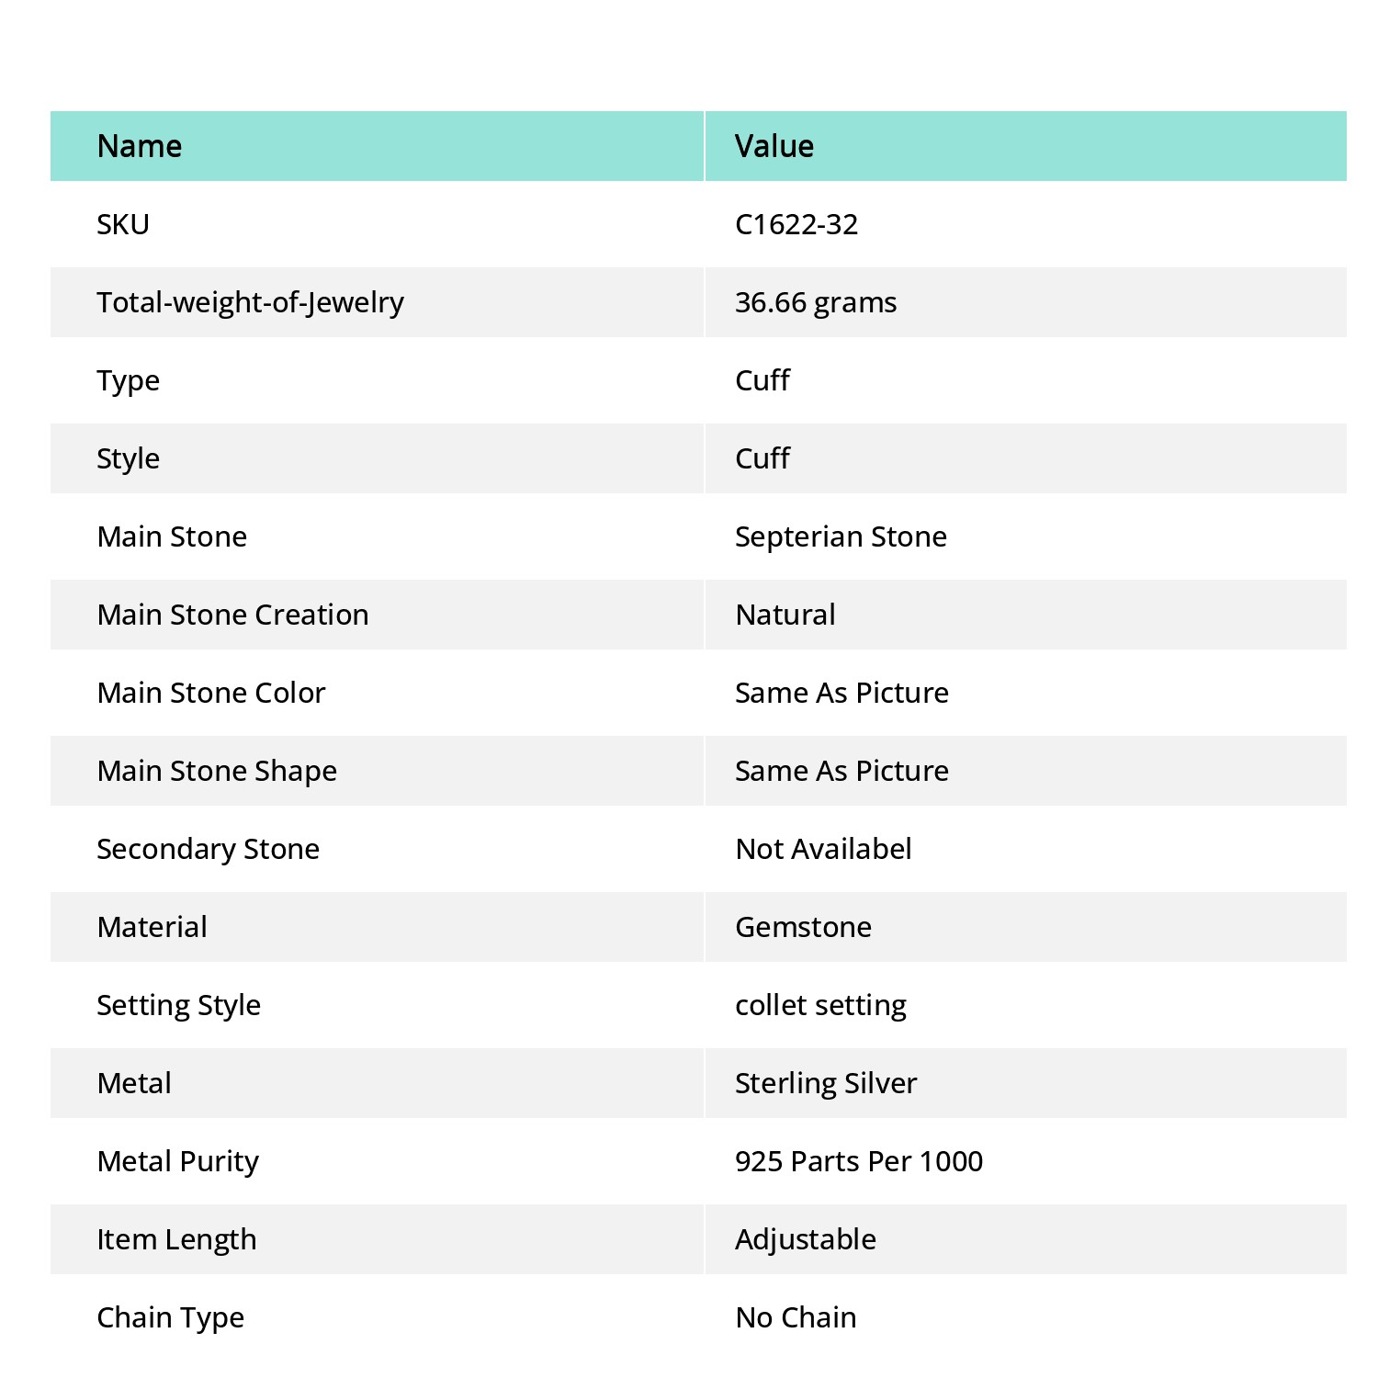This screenshot has height=1378, width=1378.
Task: Select the No Chain value
Action: [796, 1317]
